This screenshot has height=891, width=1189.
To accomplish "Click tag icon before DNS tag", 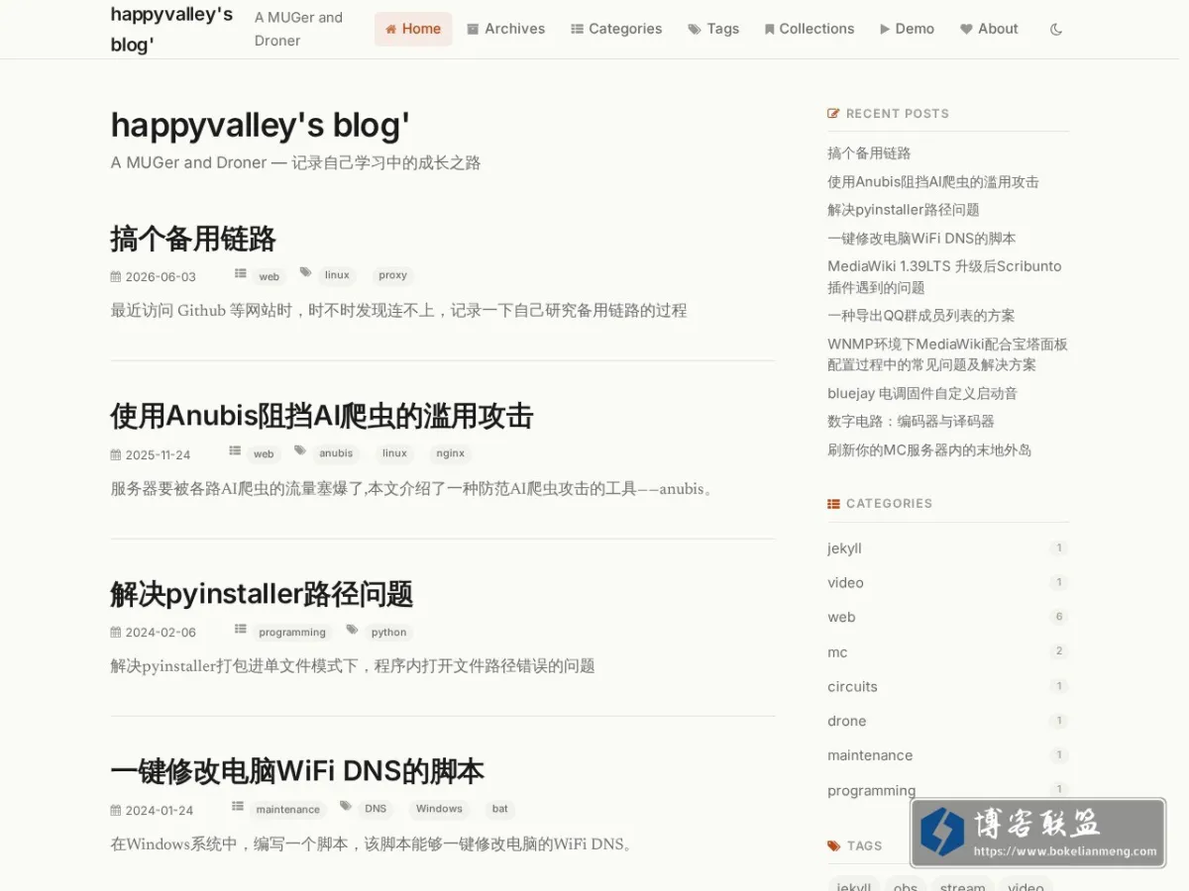I will [x=345, y=806].
